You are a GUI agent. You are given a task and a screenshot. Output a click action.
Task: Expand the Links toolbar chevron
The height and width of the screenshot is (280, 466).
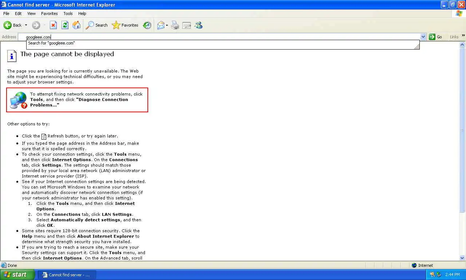click(463, 35)
